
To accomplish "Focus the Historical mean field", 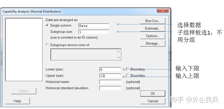I will coord(110,82).
